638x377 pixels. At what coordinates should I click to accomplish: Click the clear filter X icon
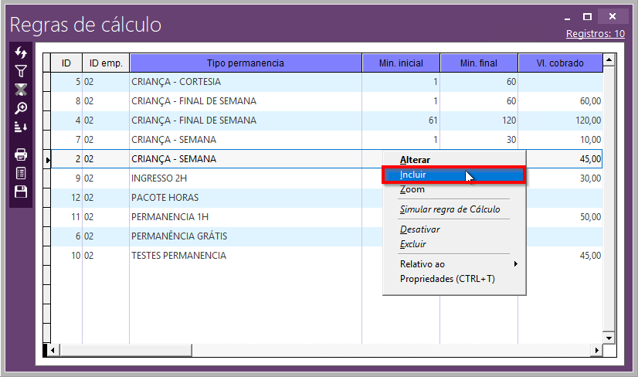(21, 90)
